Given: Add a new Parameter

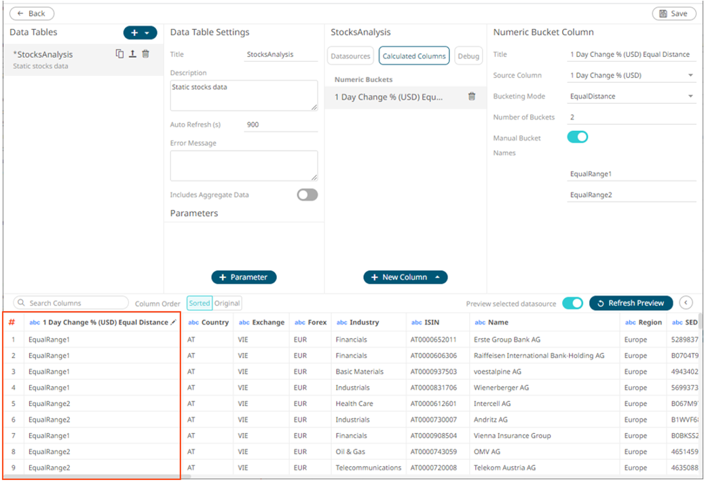Looking at the screenshot, I should pyautogui.click(x=244, y=277).
